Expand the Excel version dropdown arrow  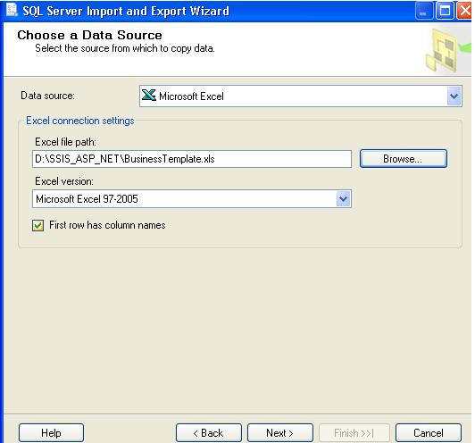(343, 199)
